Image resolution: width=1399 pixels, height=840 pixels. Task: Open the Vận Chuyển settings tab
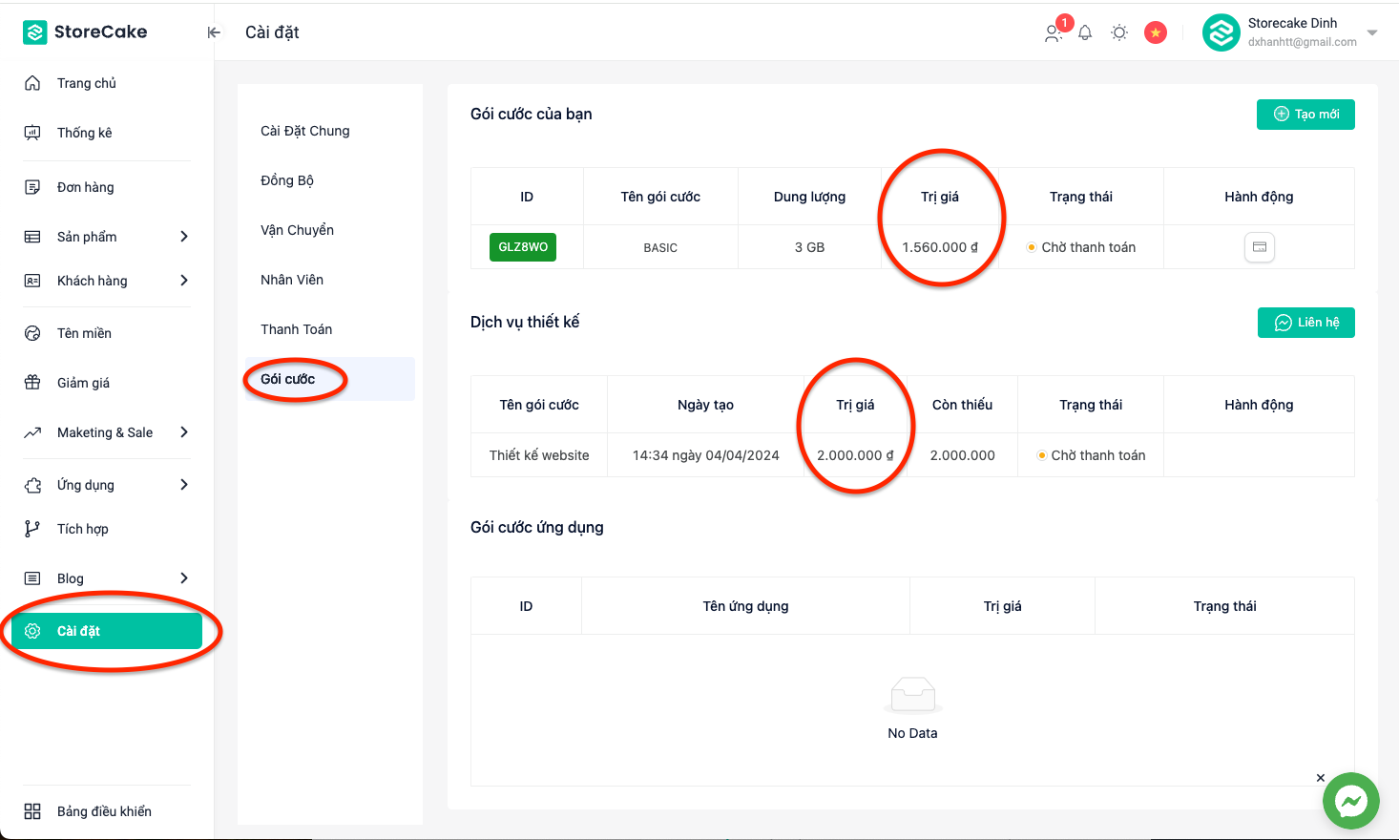297,230
